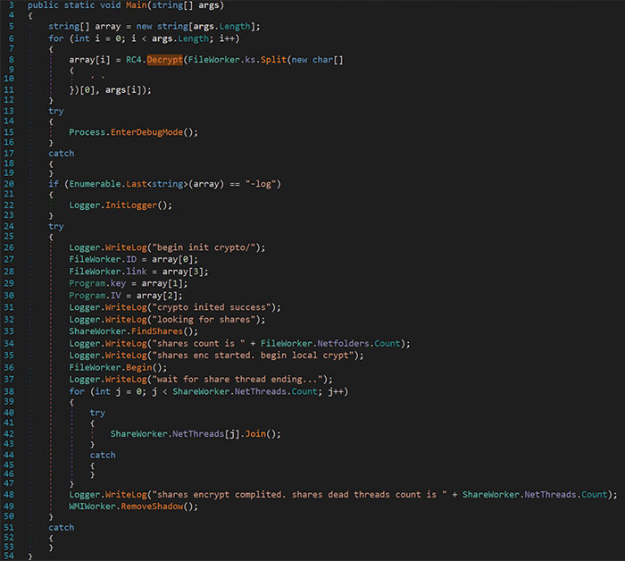
Task: Click line number 49 in the gutter
Action: [9, 507]
